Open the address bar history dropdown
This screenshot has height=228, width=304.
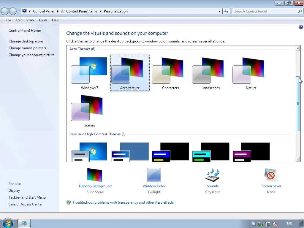click(x=219, y=12)
